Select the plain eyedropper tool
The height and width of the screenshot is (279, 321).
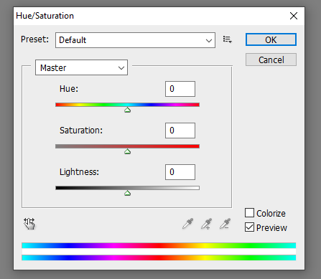coord(187,224)
